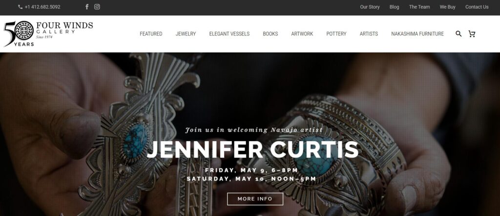The height and width of the screenshot is (216, 500).
Task: Open Nakashima Furniture section
Action: [417, 34]
